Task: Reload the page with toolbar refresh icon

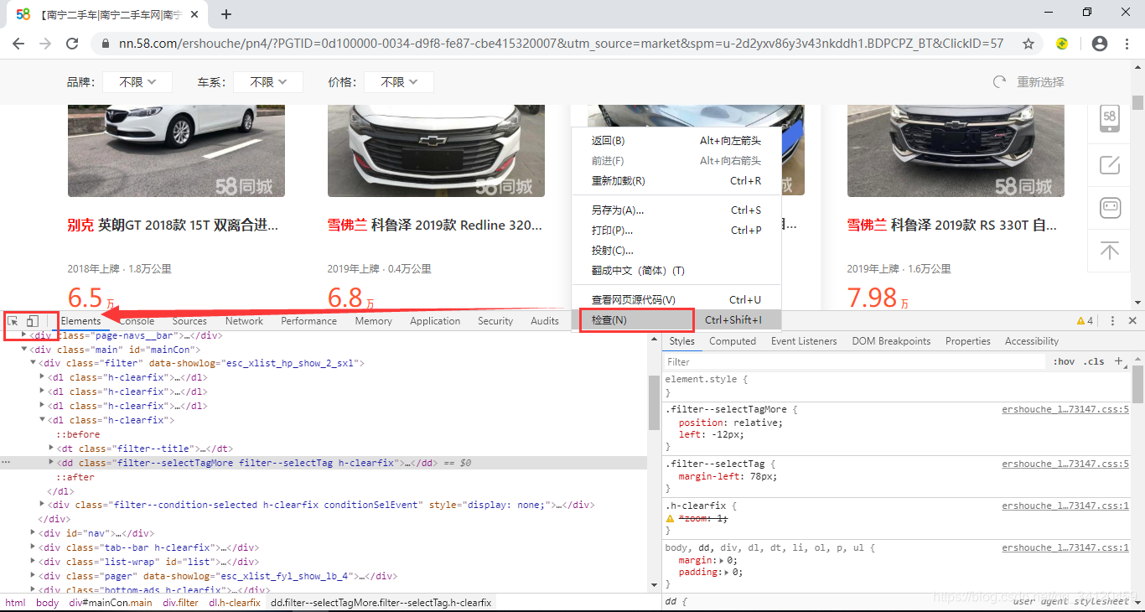Action: (72, 44)
